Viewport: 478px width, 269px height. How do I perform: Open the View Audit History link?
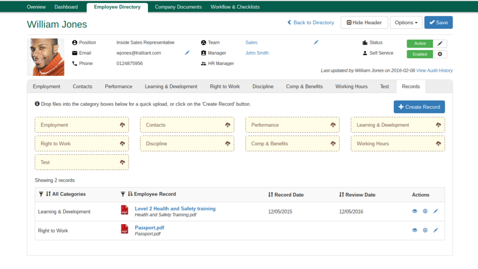(x=434, y=71)
